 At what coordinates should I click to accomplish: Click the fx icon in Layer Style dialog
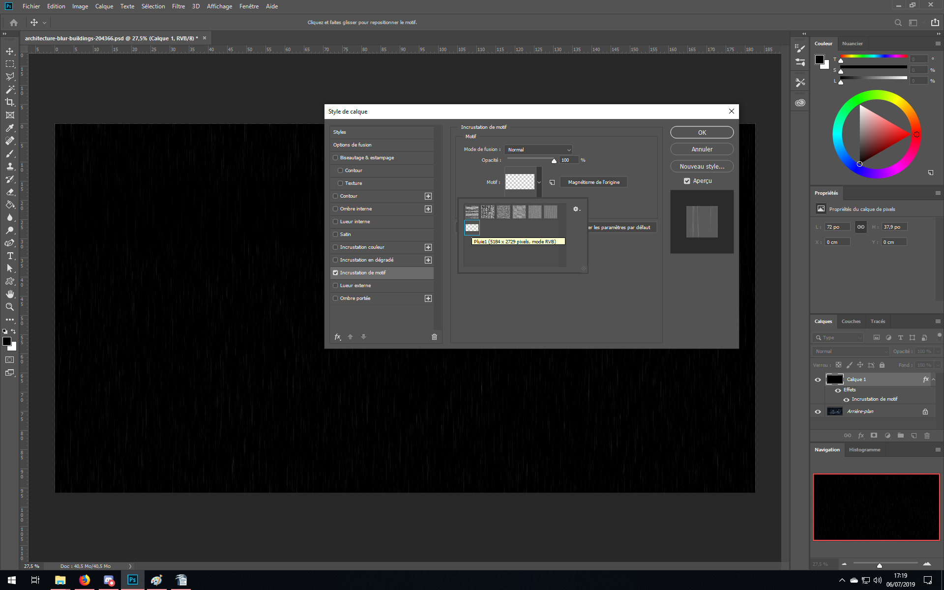pos(338,337)
